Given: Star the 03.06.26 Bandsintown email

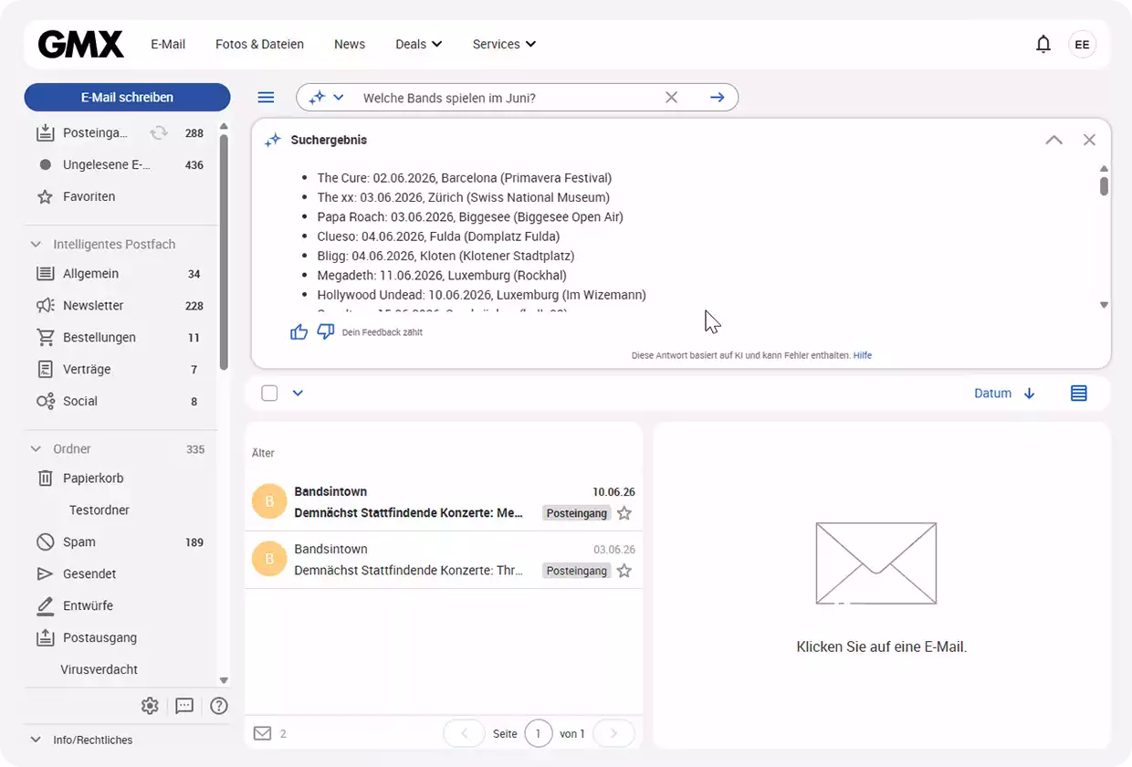Looking at the screenshot, I should tap(624, 571).
